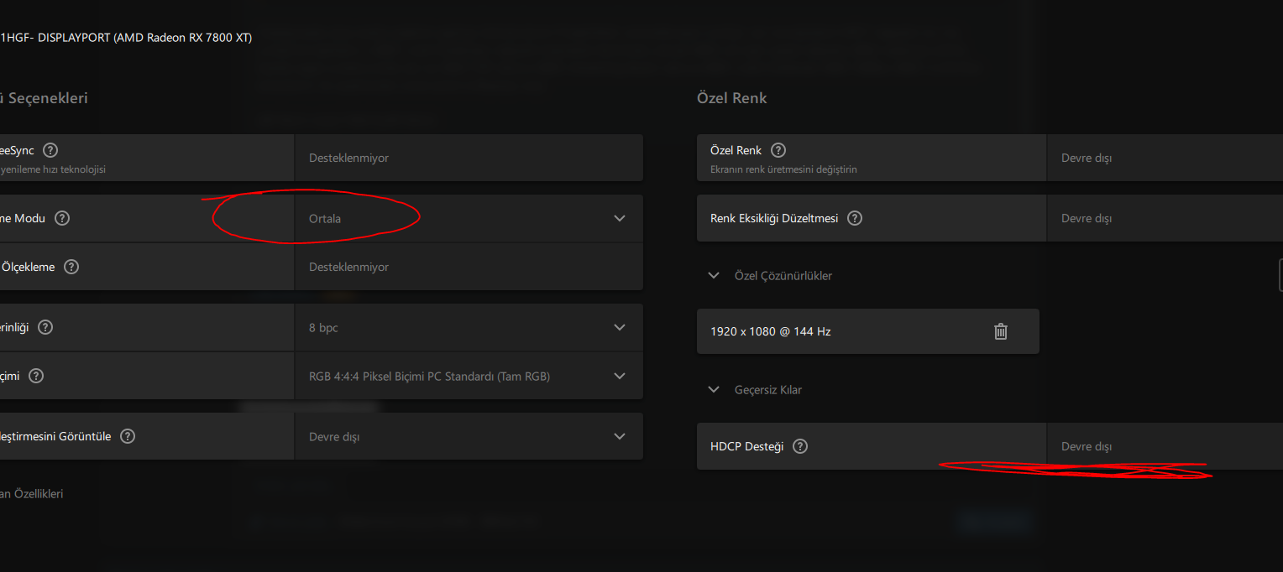Select the 1920 x 1080 @ 144 Hz entry
This screenshot has height=572, width=1283.
click(x=868, y=331)
